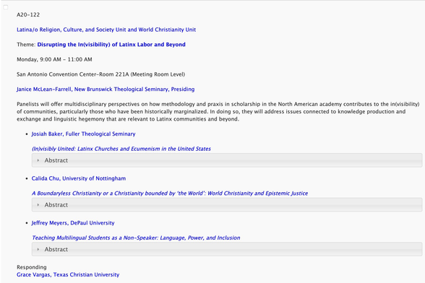Expand Calida Chu's Abstract section

[x=227, y=205]
